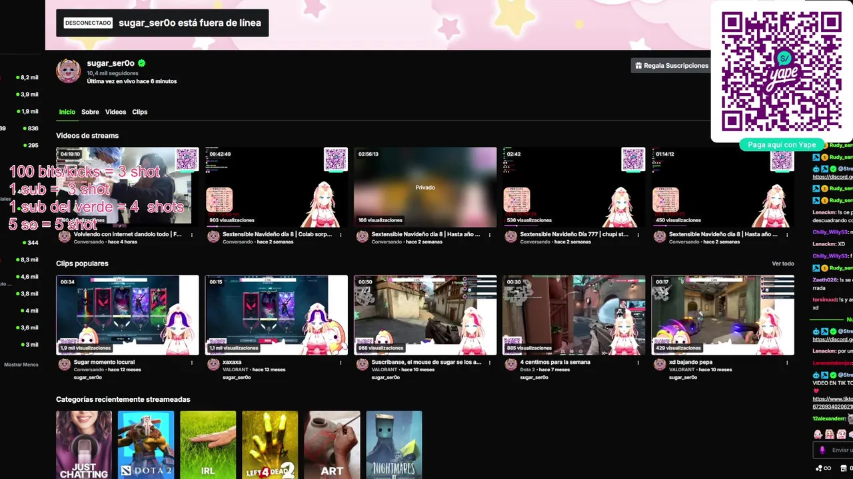Click 'Mostrar Menos' in the sidebar

pyautogui.click(x=21, y=365)
